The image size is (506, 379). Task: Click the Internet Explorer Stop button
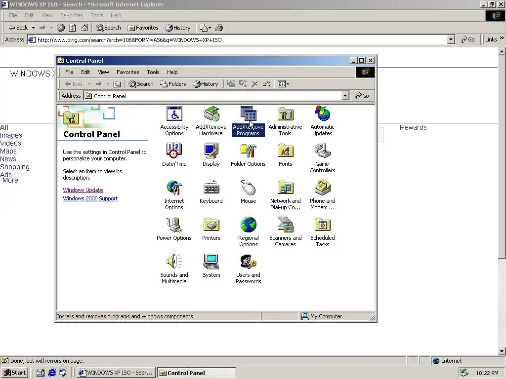click(61, 28)
